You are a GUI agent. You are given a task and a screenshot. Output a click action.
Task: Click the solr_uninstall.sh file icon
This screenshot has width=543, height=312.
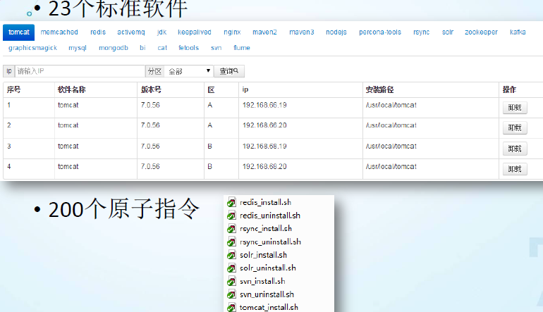point(231,268)
